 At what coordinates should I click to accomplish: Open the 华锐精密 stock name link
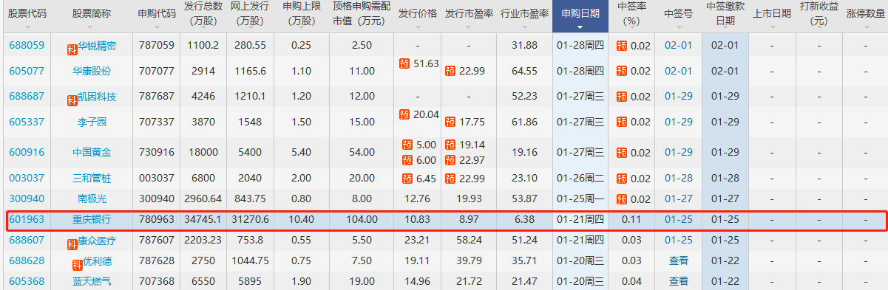point(97,46)
